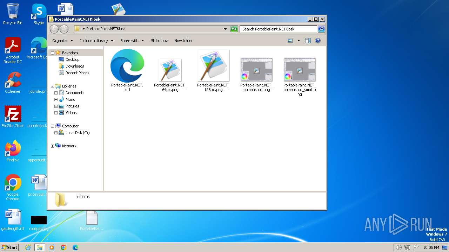This screenshot has height=252, width=449.
Task: Open the view options dropdown arrow
Action: click(x=299, y=41)
